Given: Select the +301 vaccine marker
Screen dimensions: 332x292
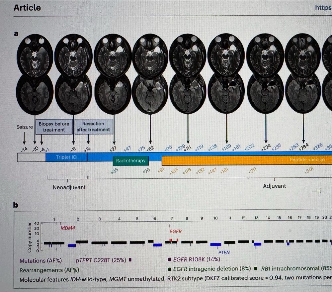Looking at the screenshot, I should click(x=309, y=170).
